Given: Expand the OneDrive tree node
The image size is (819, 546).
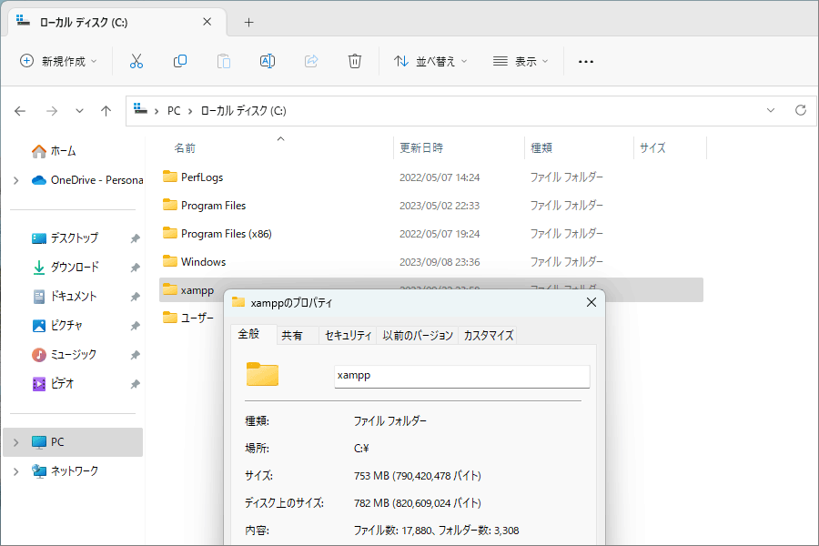Looking at the screenshot, I should pyautogui.click(x=15, y=180).
